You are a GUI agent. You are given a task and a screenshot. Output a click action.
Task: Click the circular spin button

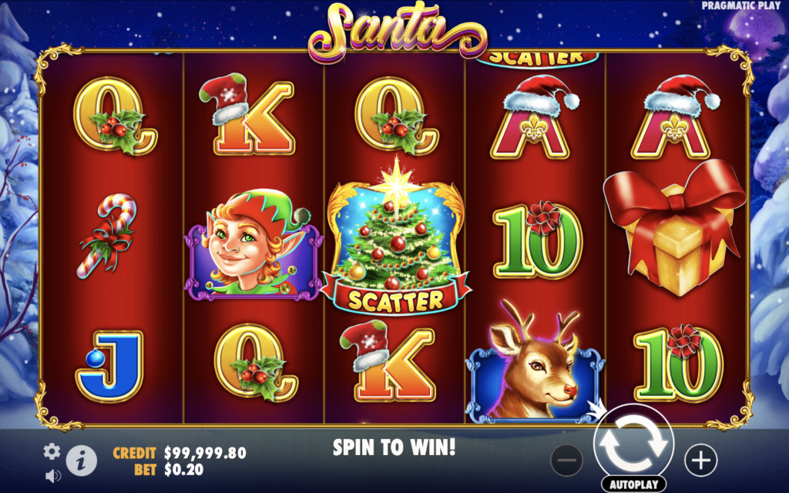[x=633, y=443]
